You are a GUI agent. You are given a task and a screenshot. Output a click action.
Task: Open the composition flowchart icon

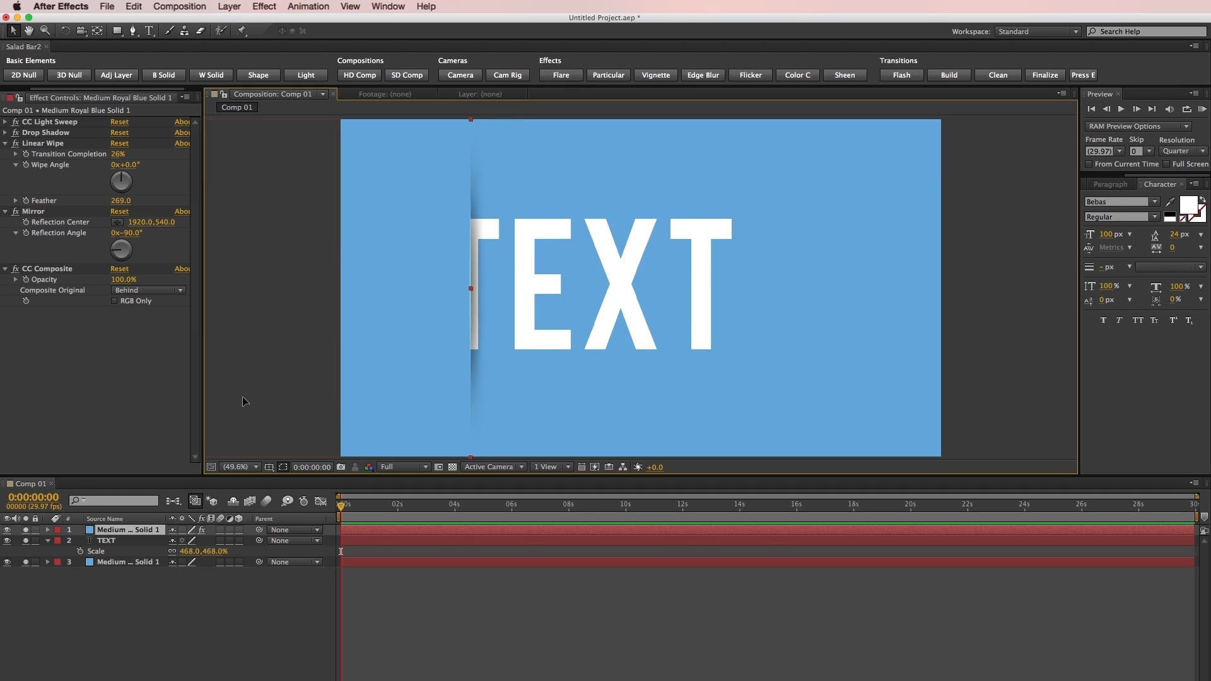pos(623,467)
